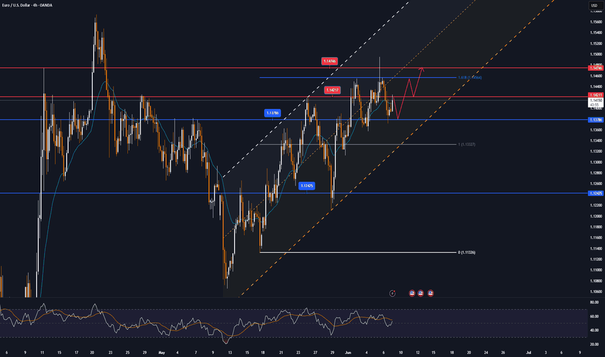Select the red 1.14211 price axis label
Viewport: 605px width, 357px height.
(596, 95)
